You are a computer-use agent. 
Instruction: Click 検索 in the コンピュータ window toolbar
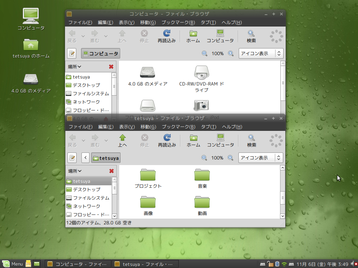[251, 36]
